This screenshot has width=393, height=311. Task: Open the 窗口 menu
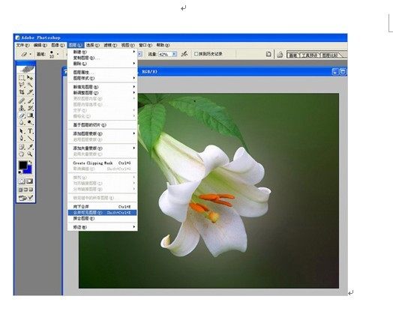tap(145, 45)
